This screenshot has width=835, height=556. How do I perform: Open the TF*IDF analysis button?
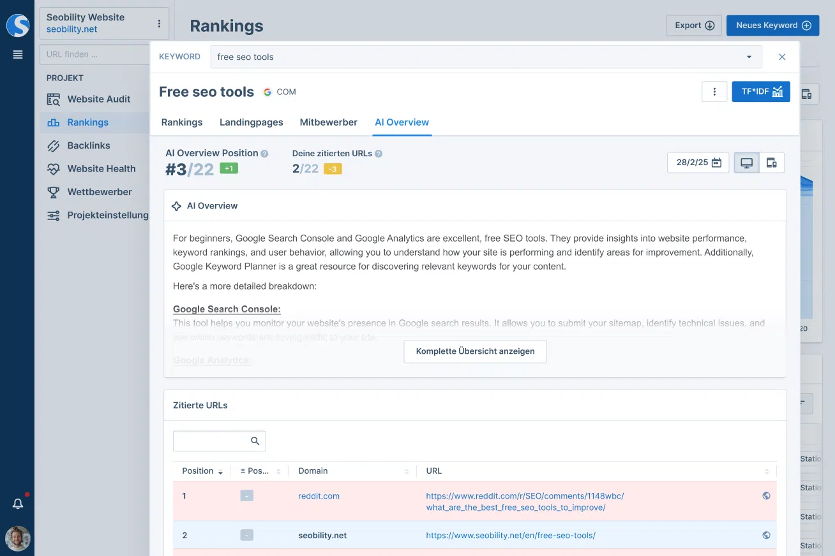pyautogui.click(x=761, y=92)
